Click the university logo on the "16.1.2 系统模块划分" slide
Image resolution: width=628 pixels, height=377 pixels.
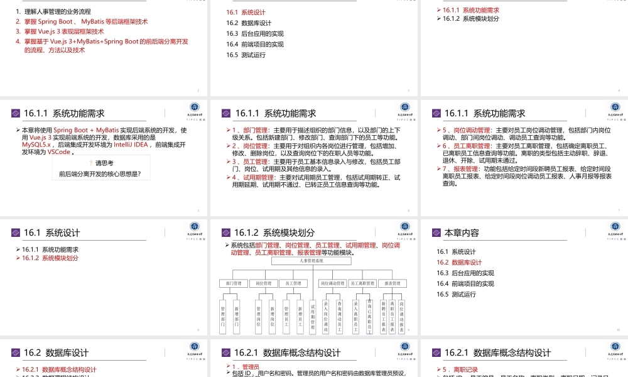coord(405,226)
